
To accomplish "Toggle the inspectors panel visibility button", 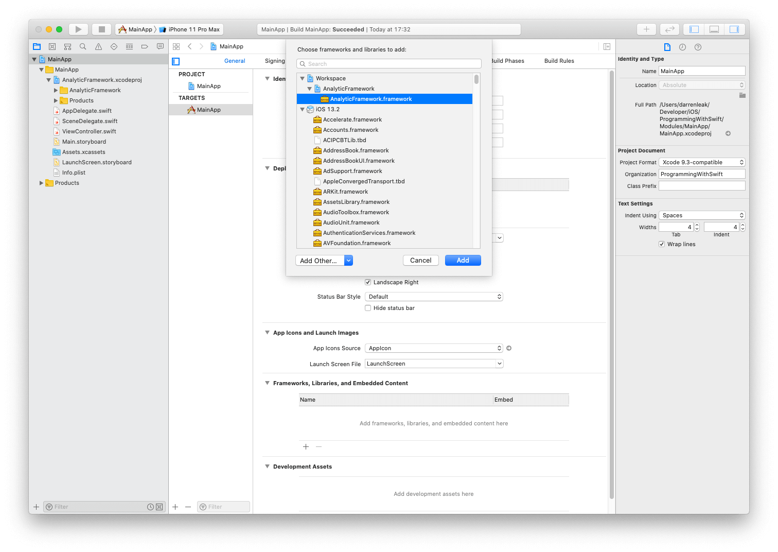I will point(734,29).
